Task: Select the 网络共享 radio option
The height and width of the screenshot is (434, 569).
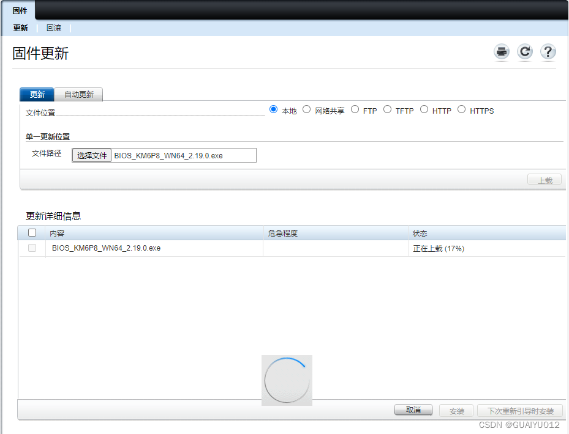Action: point(307,109)
